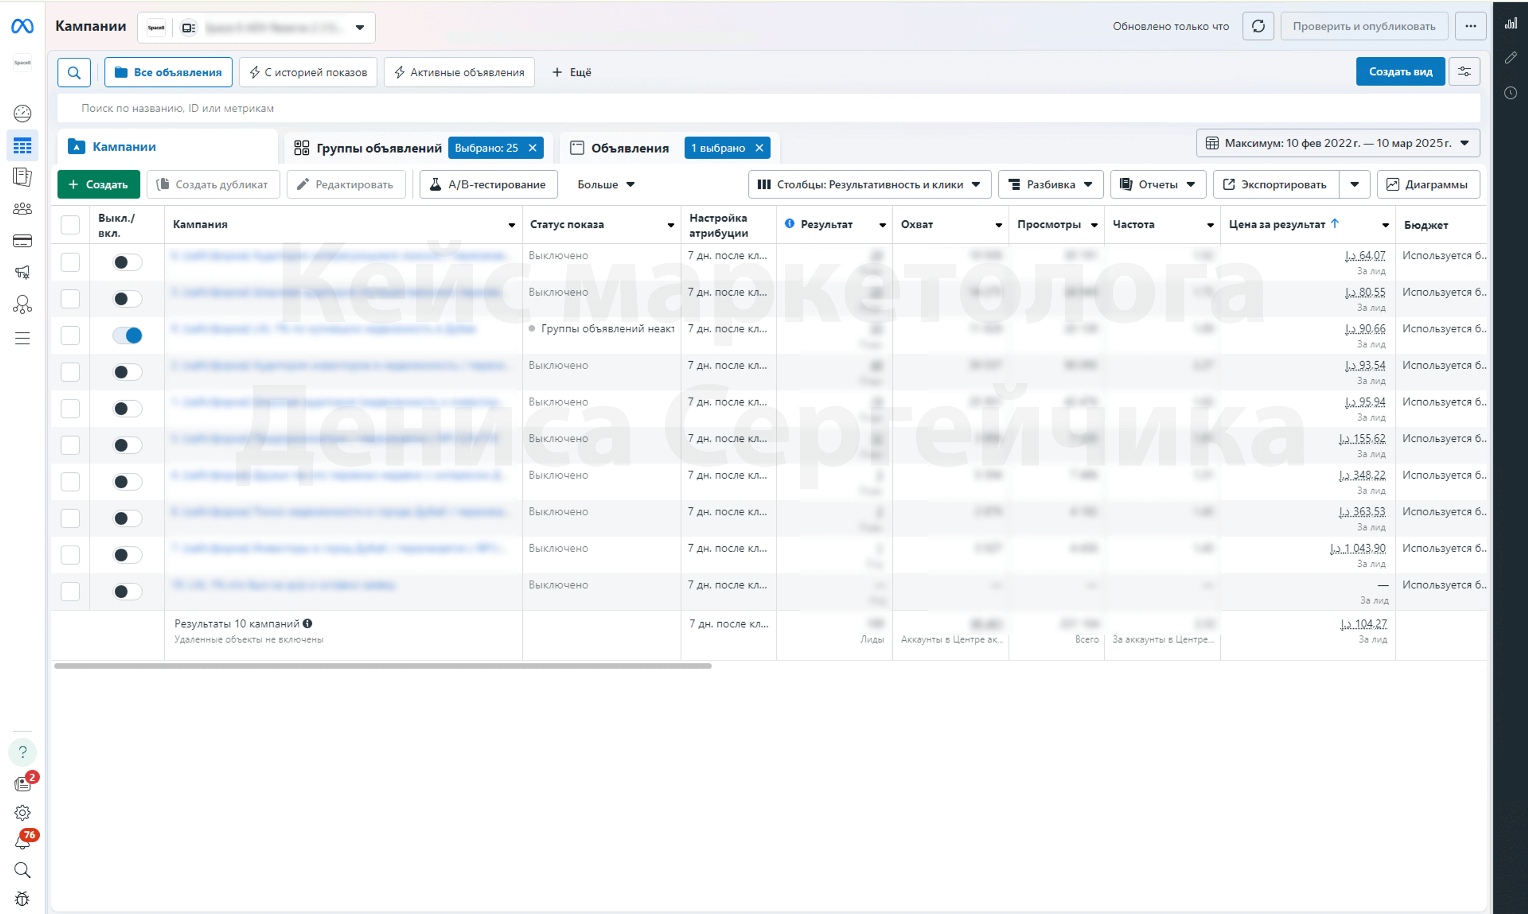Click the sidebar magnifier search icon

click(x=22, y=870)
